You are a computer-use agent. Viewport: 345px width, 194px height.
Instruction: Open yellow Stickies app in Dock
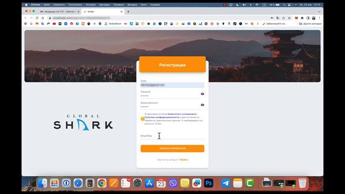[185, 183]
